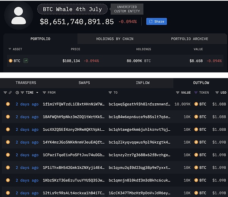The height and width of the screenshot is (197, 228).
Task: Click recipient address bc1qwq5geath93h0lnfsrmnwnf
Action: pos(139,104)
